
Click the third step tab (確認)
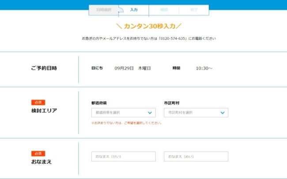(x=164, y=10)
